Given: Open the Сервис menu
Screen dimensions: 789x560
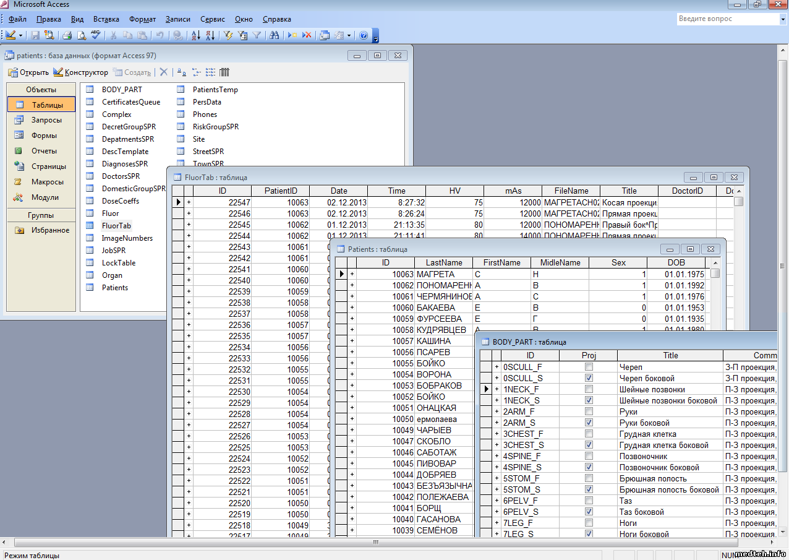Looking at the screenshot, I should click(213, 19).
